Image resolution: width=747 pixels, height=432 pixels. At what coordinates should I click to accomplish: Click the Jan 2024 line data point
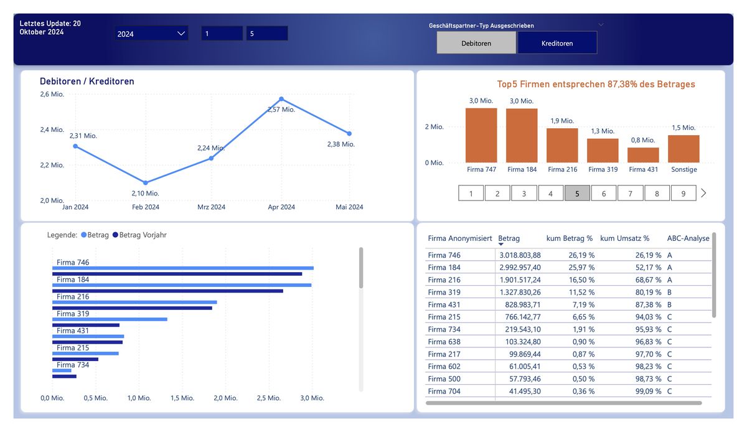pyautogui.click(x=75, y=146)
